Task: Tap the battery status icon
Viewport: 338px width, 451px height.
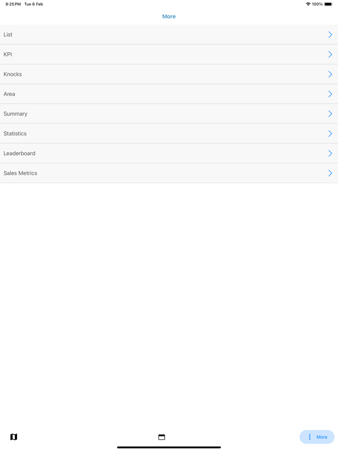Action: [328, 4]
